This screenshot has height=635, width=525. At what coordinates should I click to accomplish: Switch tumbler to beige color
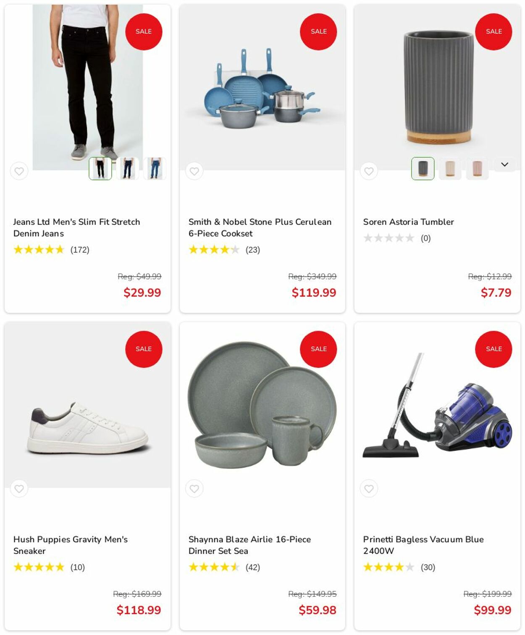pos(450,169)
